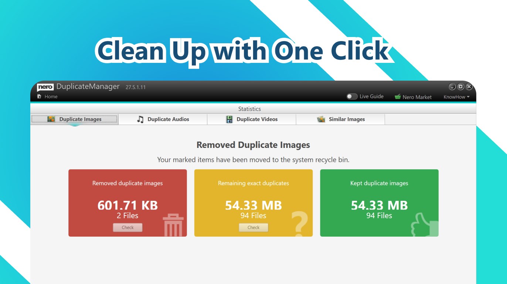Click the Duplicate Images tab picture icon
This screenshot has width=507, height=284.
51,119
